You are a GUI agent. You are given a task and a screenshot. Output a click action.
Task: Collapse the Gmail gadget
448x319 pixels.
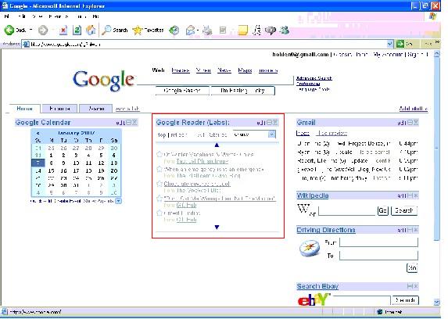click(x=410, y=122)
